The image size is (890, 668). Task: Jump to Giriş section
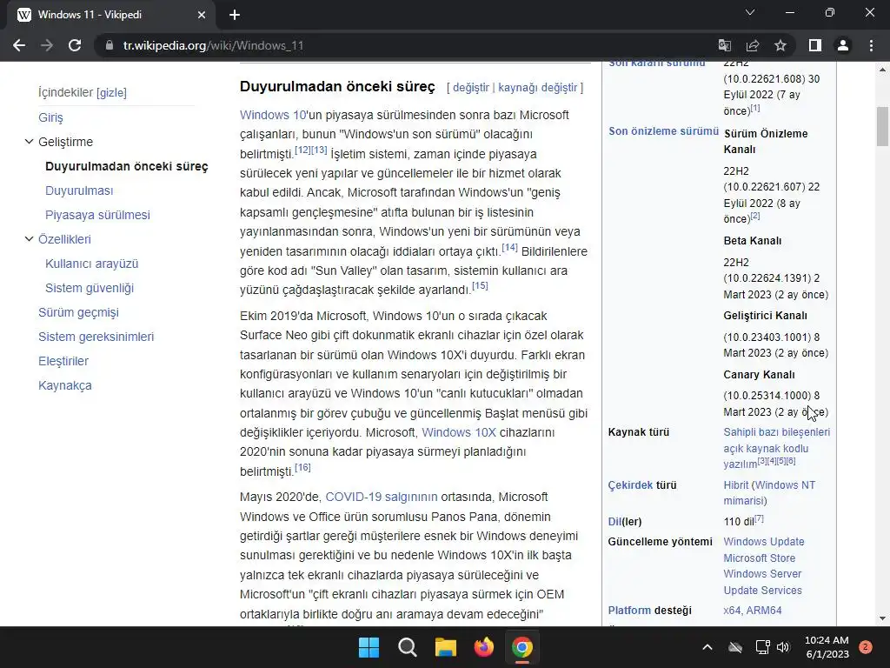pos(50,117)
